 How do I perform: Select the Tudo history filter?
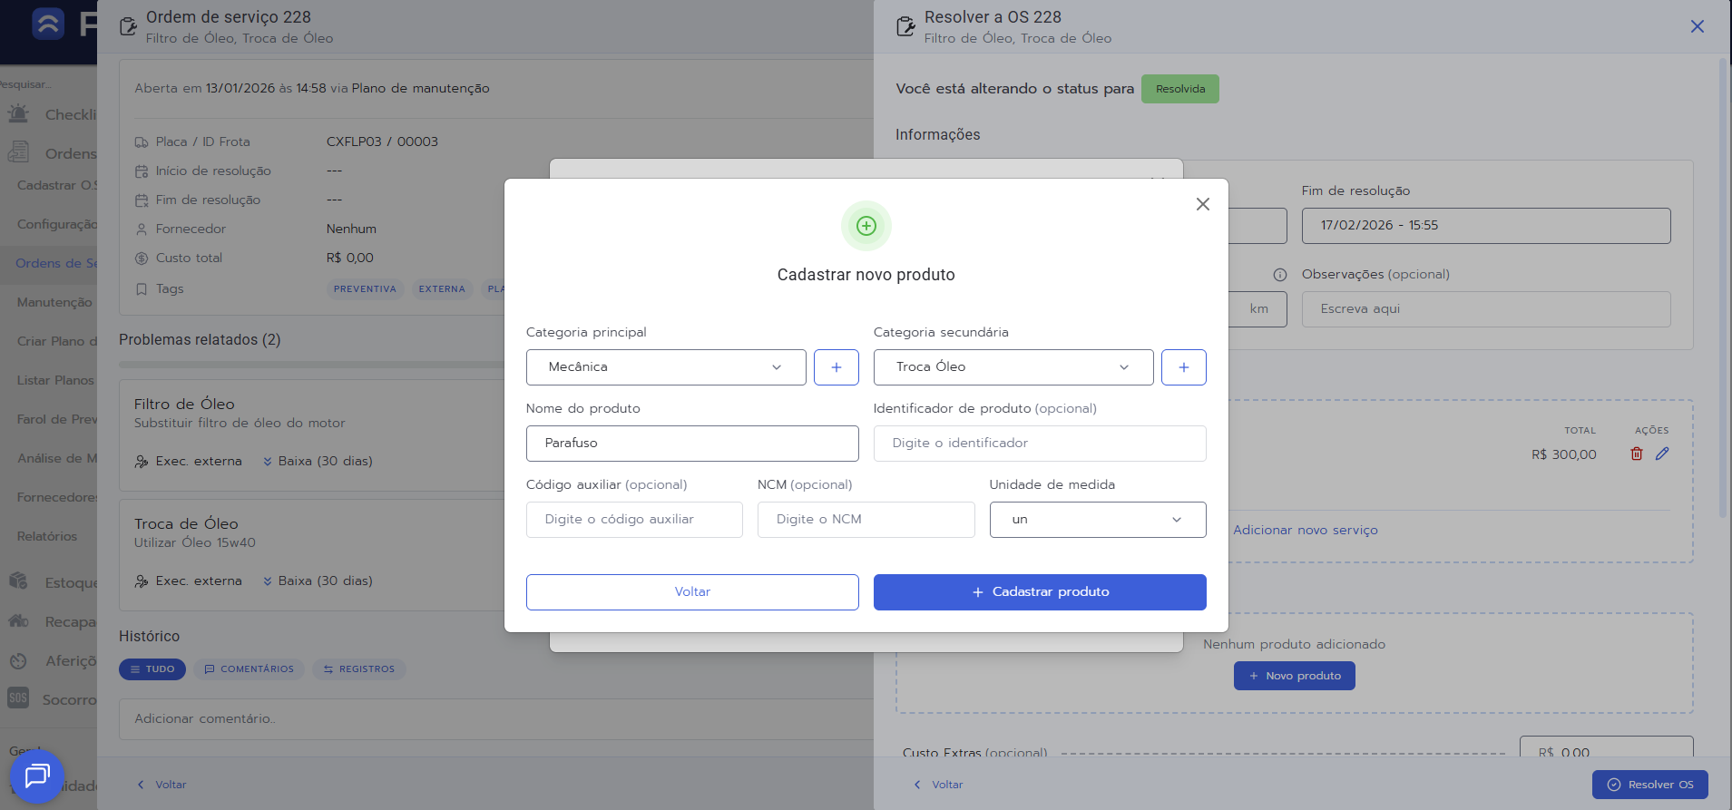(152, 669)
